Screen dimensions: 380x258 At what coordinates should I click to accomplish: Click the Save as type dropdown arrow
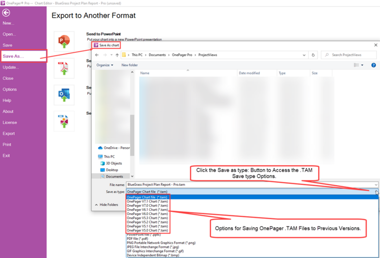[x=376, y=191]
